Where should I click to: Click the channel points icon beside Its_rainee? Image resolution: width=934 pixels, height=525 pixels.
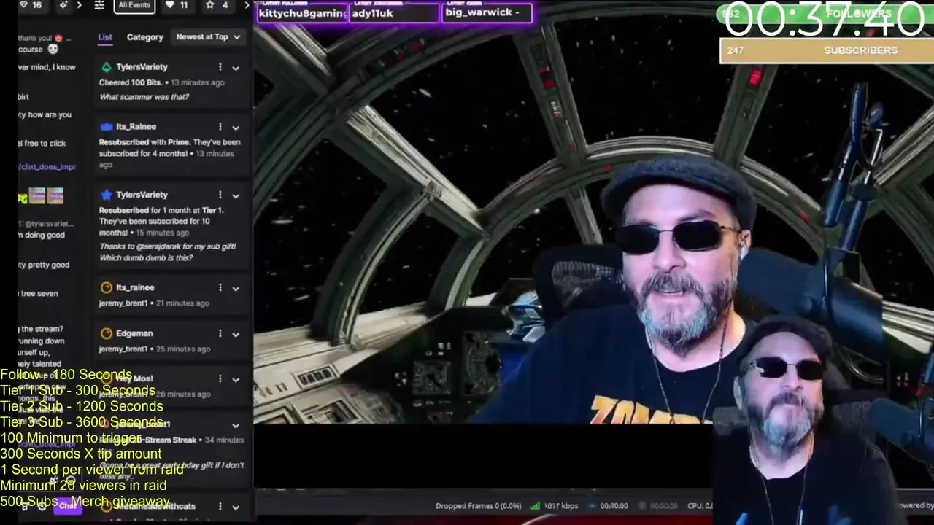[107, 287]
